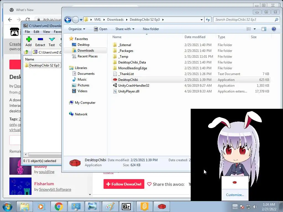Select the _Packages folder
Image resolution: width=283 pixels, height=212 pixels.
(x=191, y=51)
